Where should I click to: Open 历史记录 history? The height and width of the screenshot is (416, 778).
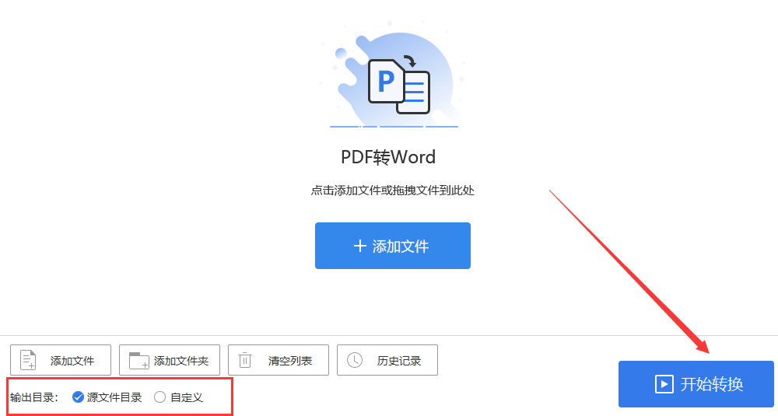(387, 360)
